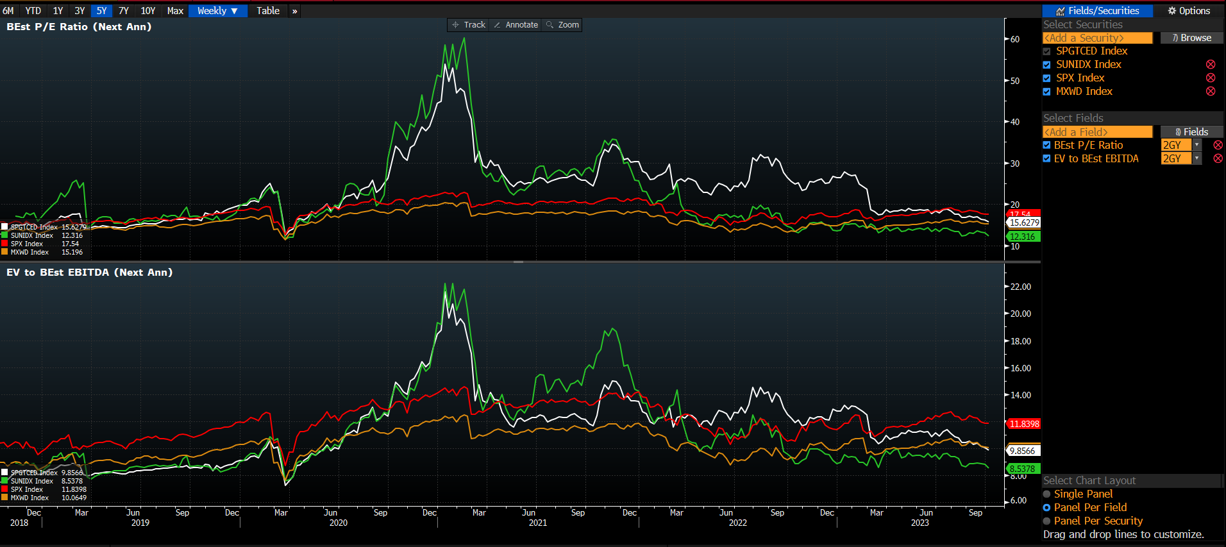
Task: Uncheck the SUNIDX Index checkbox
Action: pyautogui.click(x=1046, y=65)
